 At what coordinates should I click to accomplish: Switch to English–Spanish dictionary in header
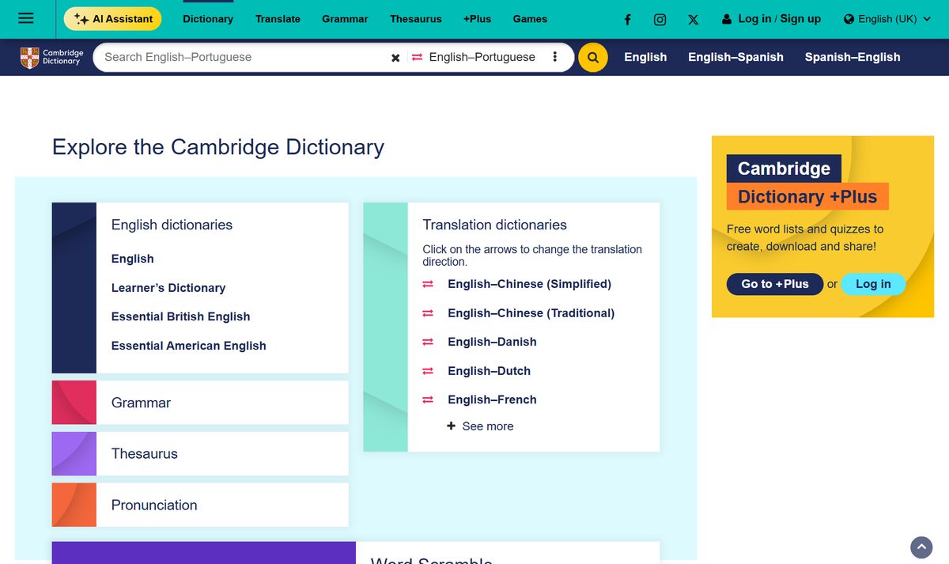pos(735,57)
